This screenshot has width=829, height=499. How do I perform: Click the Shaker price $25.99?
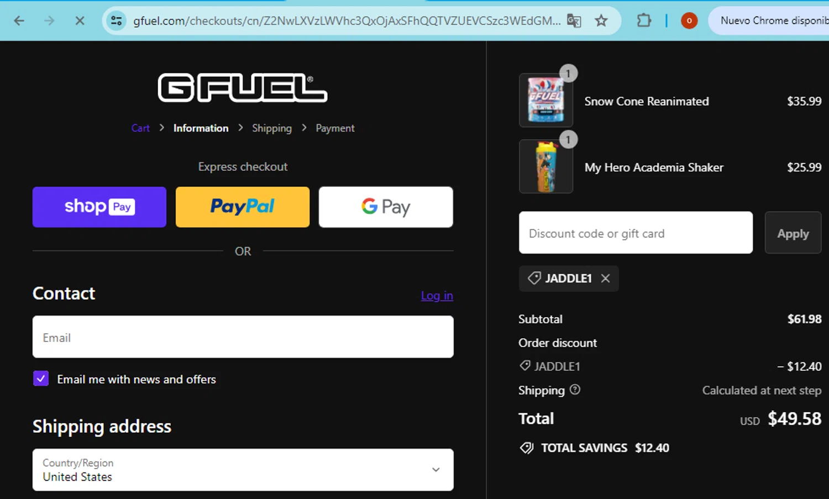pyautogui.click(x=804, y=167)
